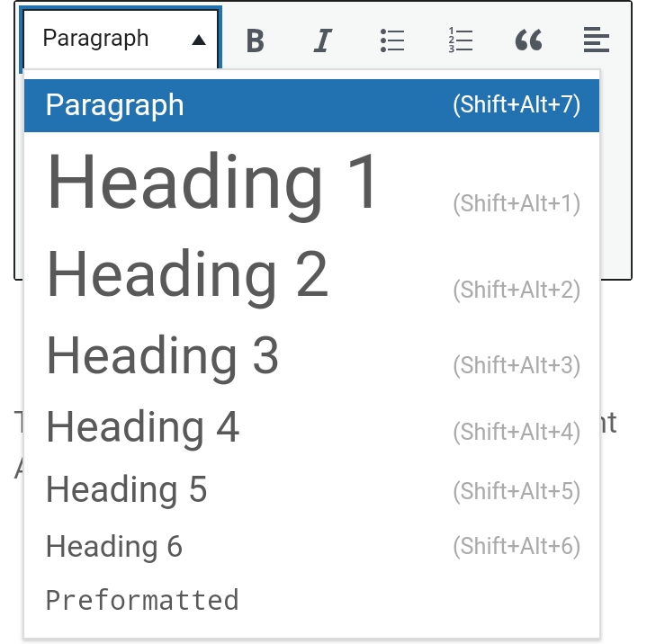Viewport: 647px width, 644px height.
Task: Click the Shift+Alt+7 shortcut hint
Action: (x=517, y=105)
